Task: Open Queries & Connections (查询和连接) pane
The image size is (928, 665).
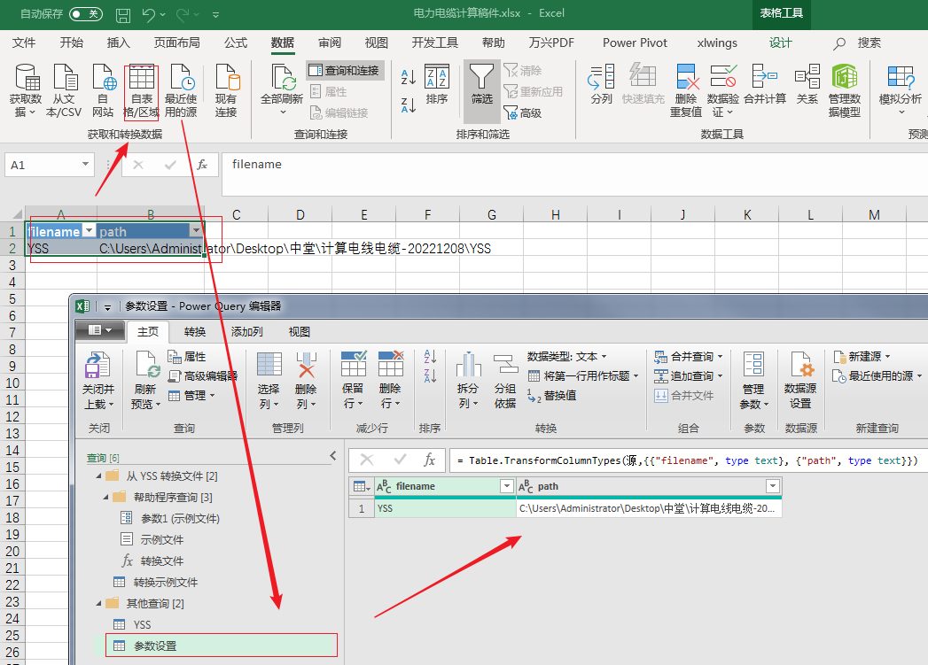Action: [x=345, y=70]
